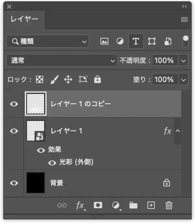
Task: Open the 不透明度 opacity slider arrow
Action: pyautogui.click(x=183, y=60)
